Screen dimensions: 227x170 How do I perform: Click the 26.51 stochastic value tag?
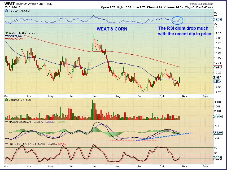pos(217,158)
